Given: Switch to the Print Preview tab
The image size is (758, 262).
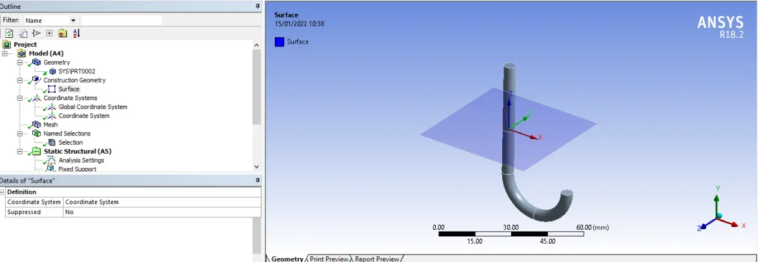Looking at the screenshot, I should coord(328,258).
